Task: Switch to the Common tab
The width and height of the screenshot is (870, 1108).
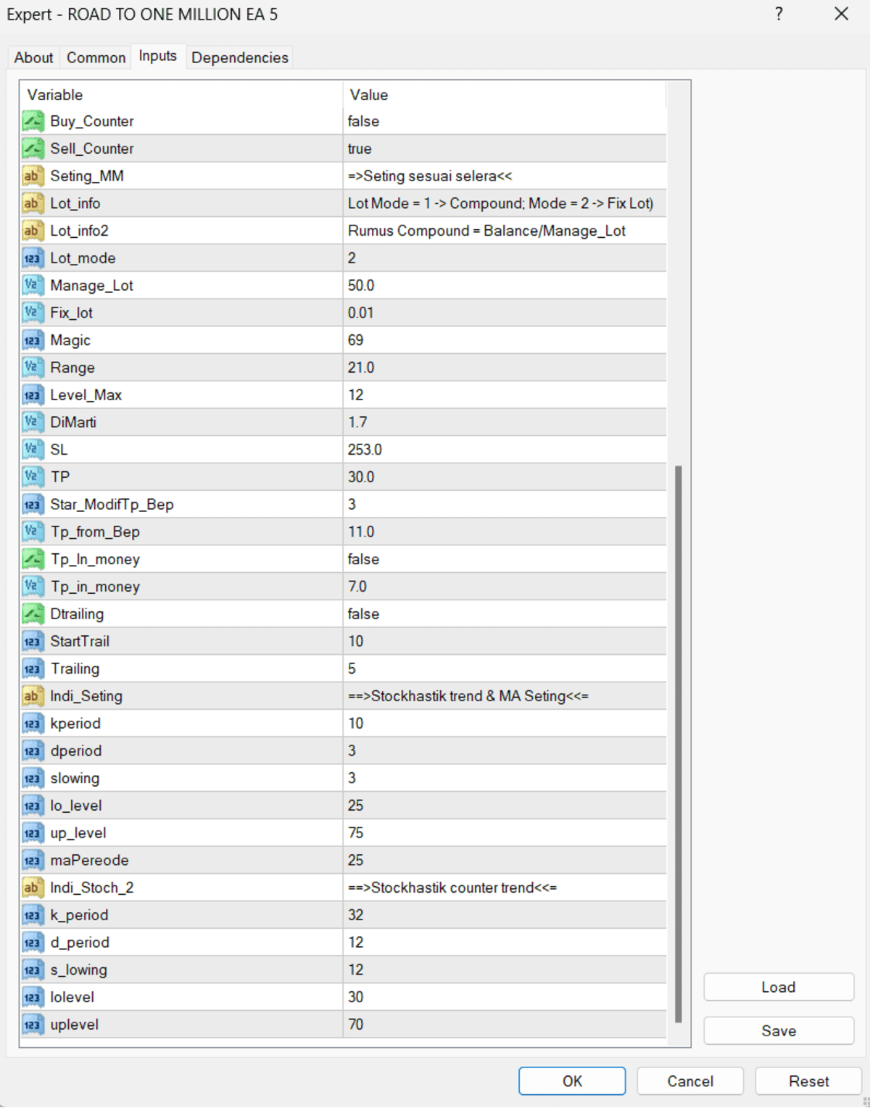Action: pyautogui.click(x=96, y=57)
